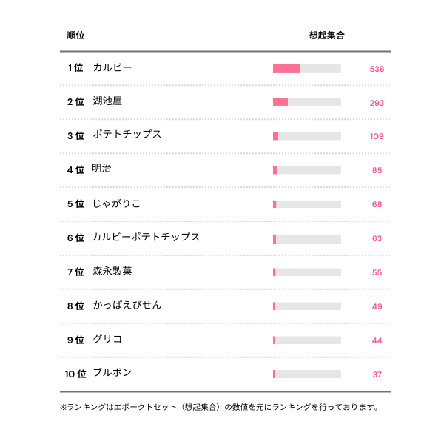Select the グリコ brand name
Screen dimensions: 444x444
coord(107,340)
